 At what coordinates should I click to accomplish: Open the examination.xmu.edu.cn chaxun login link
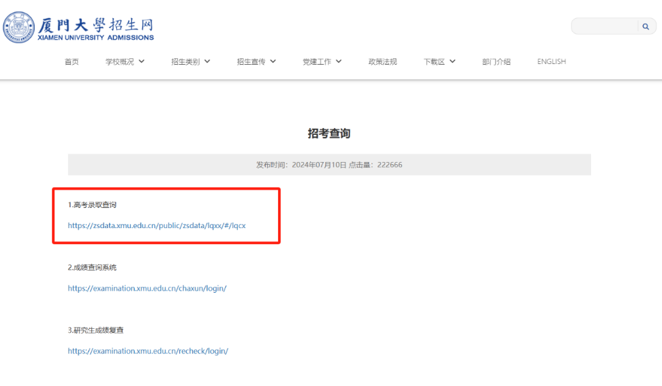[147, 289]
